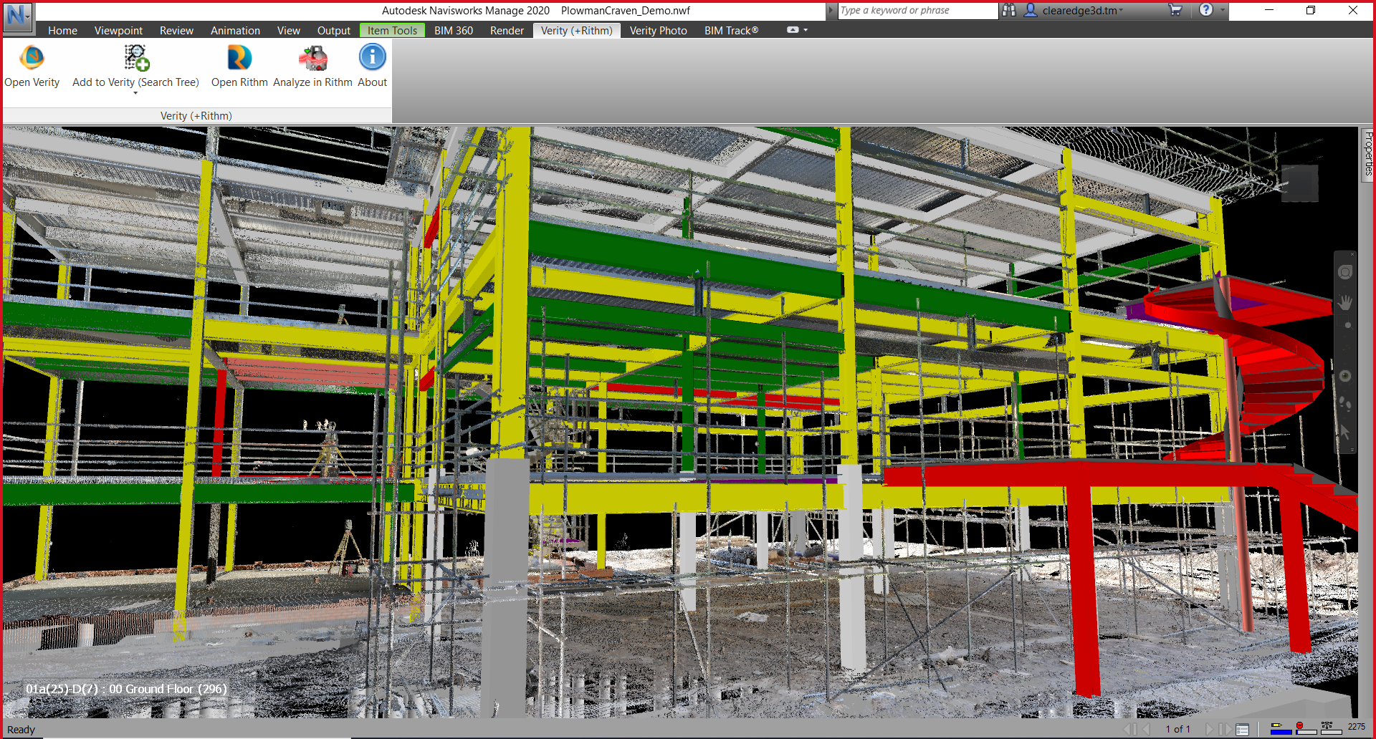Click the Help question mark icon
This screenshot has width=1376, height=739.
(x=1206, y=9)
